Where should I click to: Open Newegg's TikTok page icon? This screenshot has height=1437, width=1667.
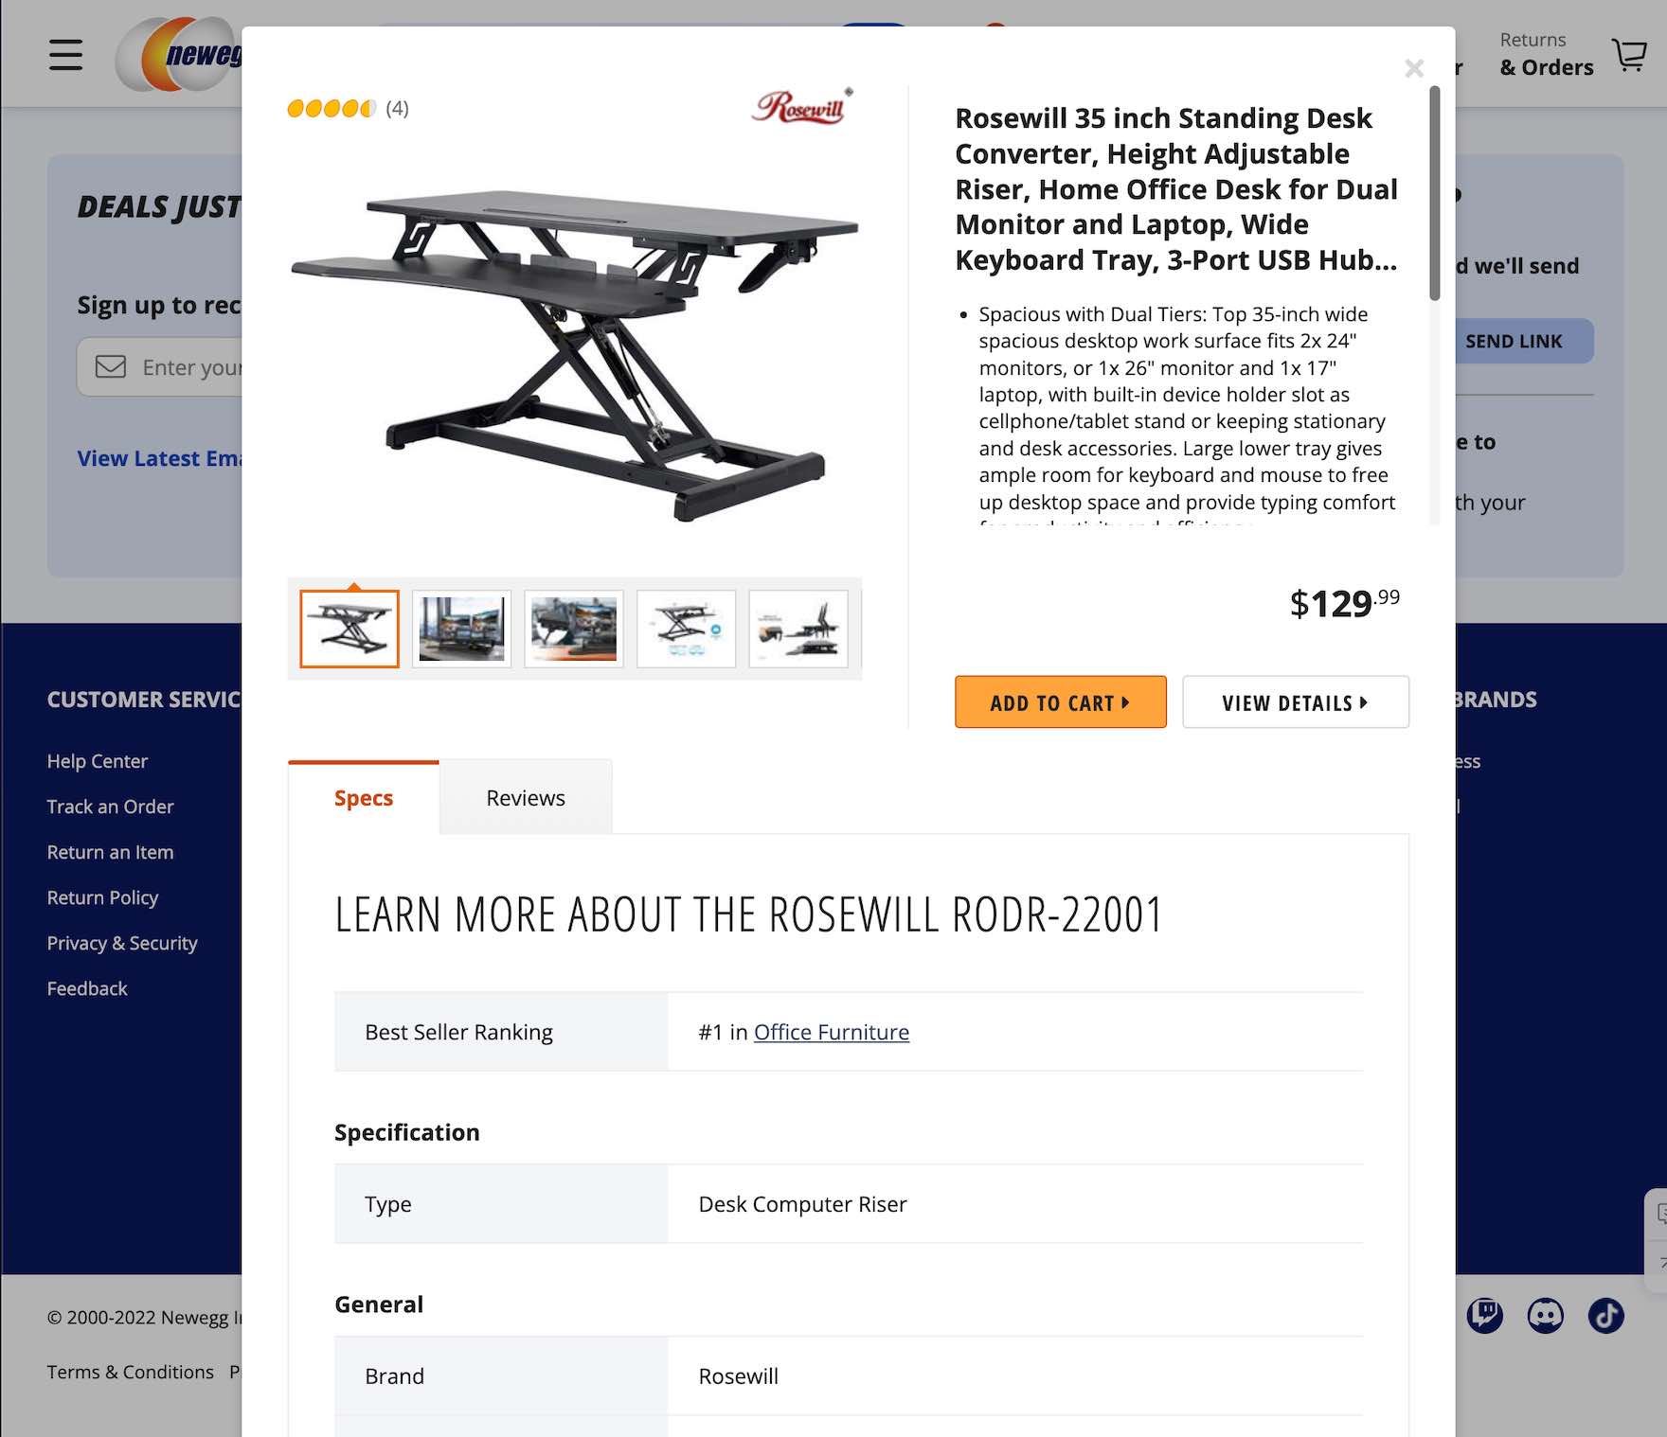1605,1315
